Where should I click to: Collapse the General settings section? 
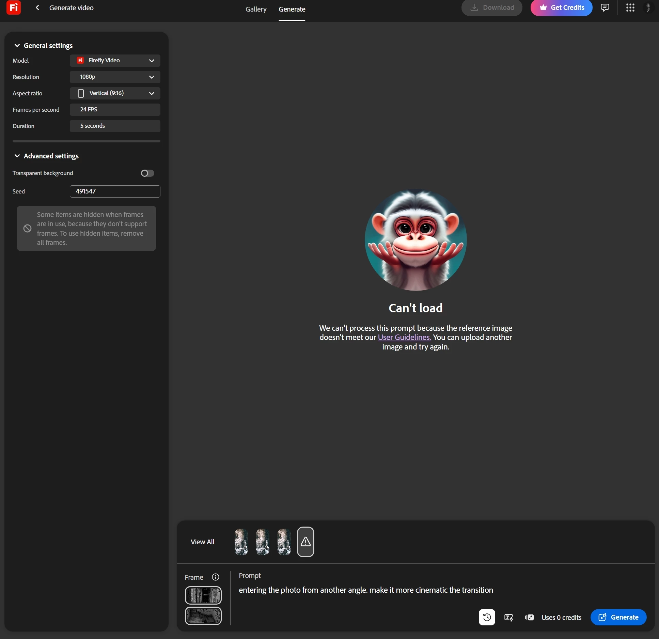17,46
